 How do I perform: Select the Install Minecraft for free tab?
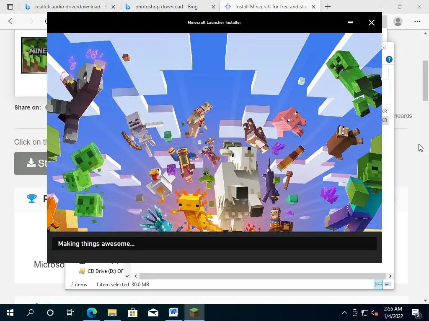[270, 7]
